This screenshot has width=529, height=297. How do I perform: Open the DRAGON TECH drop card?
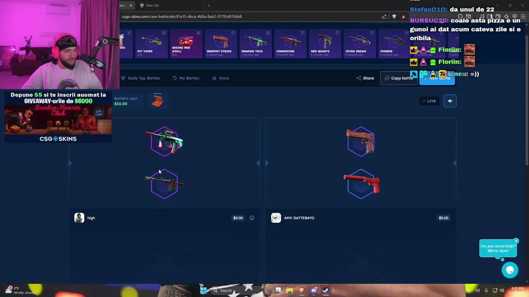point(255,43)
